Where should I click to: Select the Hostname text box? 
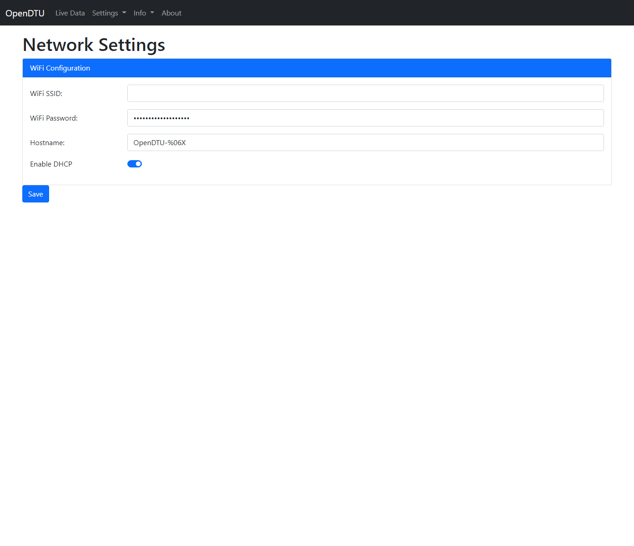(365, 142)
